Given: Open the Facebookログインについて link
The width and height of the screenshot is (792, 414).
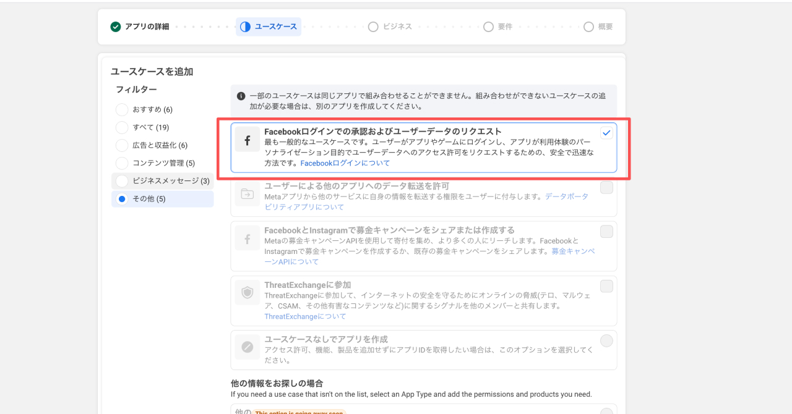Looking at the screenshot, I should (x=345, y=163).
